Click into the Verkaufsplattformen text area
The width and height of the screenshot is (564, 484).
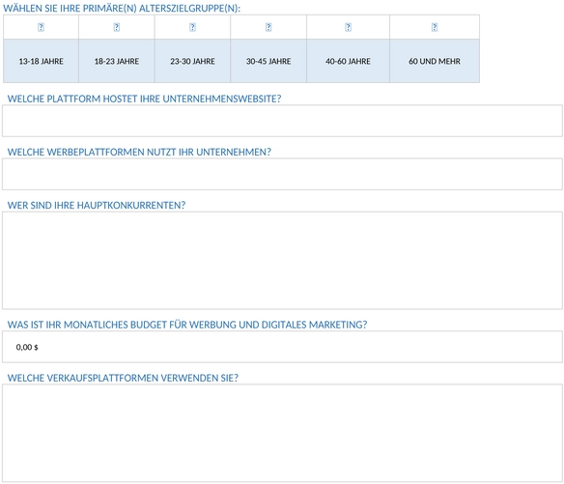click(x=282, y=433)
